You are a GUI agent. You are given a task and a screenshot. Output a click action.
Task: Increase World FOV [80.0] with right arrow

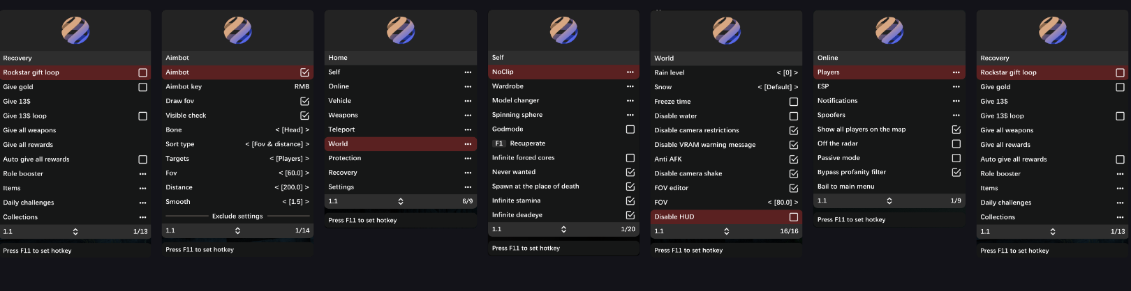(795, 203)
